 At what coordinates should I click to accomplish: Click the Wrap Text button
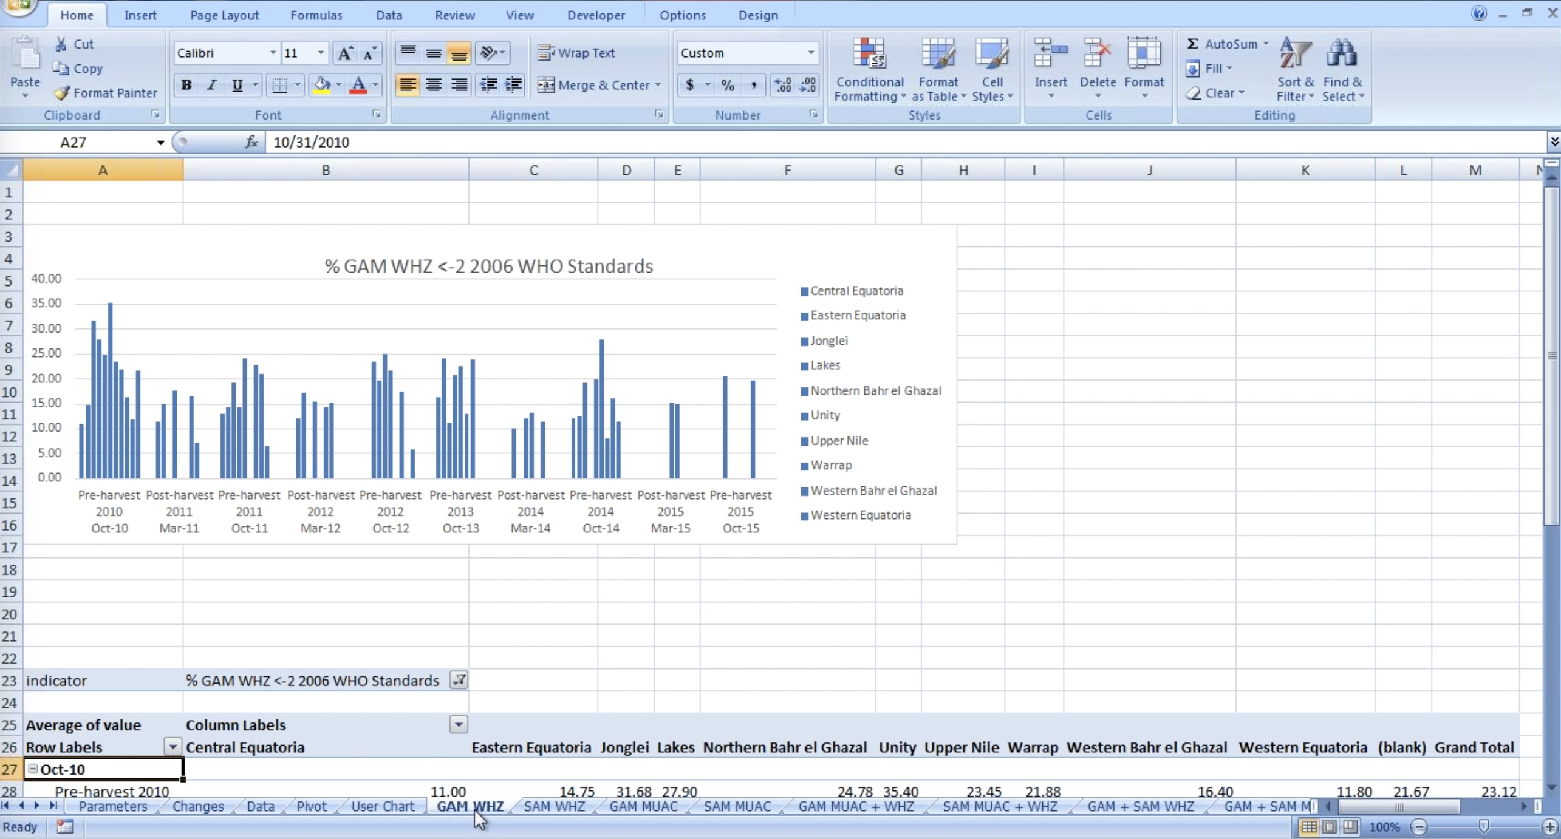[576, 53]
